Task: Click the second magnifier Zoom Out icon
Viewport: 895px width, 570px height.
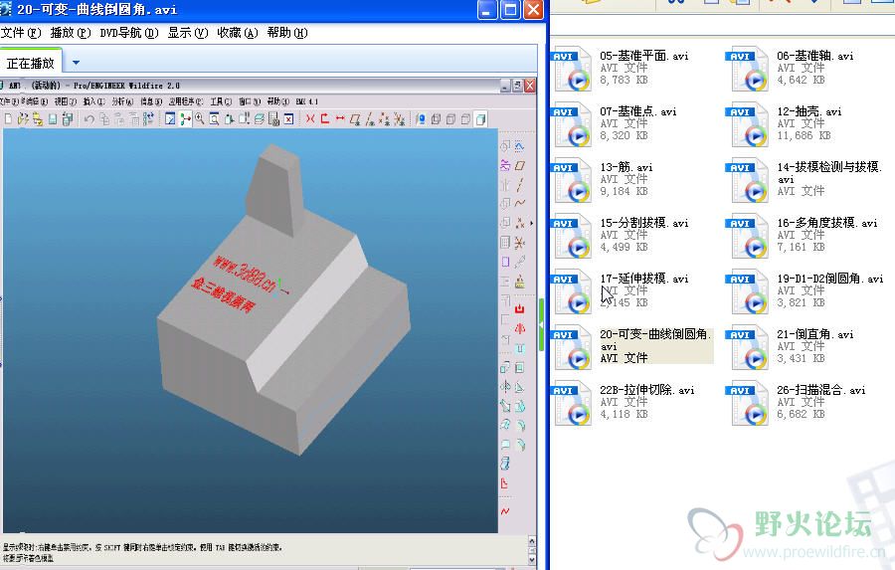Action: tap(214, 118)
